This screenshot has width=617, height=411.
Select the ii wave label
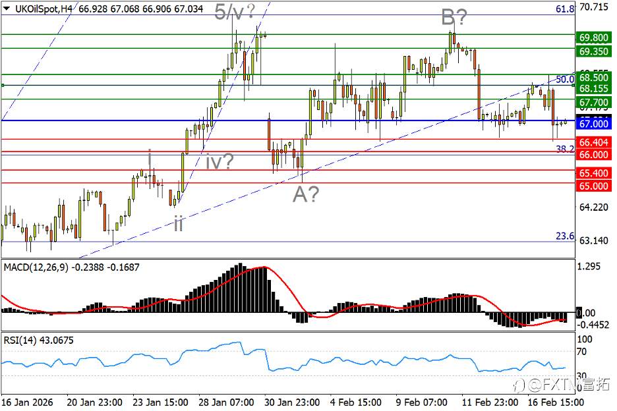pyautogui.click(x=178, y=223)
